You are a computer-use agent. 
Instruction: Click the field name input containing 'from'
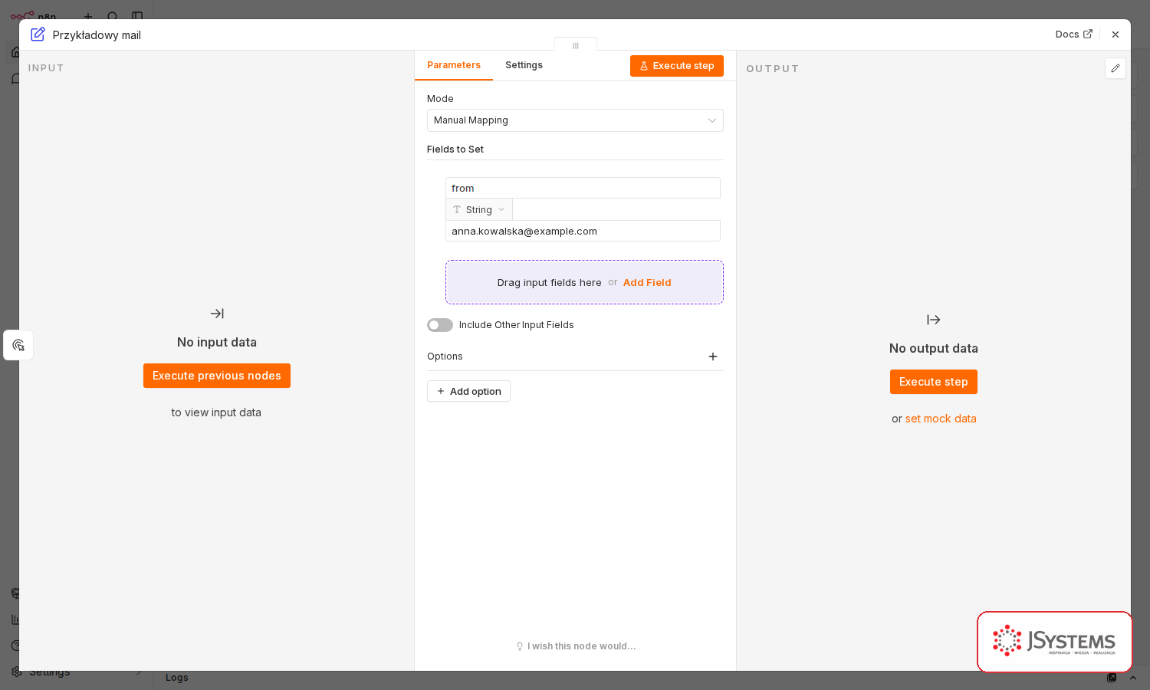[x=583, y=188]
